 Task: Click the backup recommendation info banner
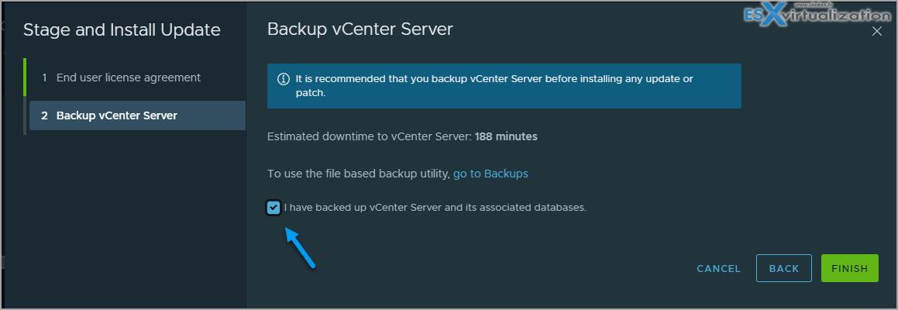click(504, 86)
